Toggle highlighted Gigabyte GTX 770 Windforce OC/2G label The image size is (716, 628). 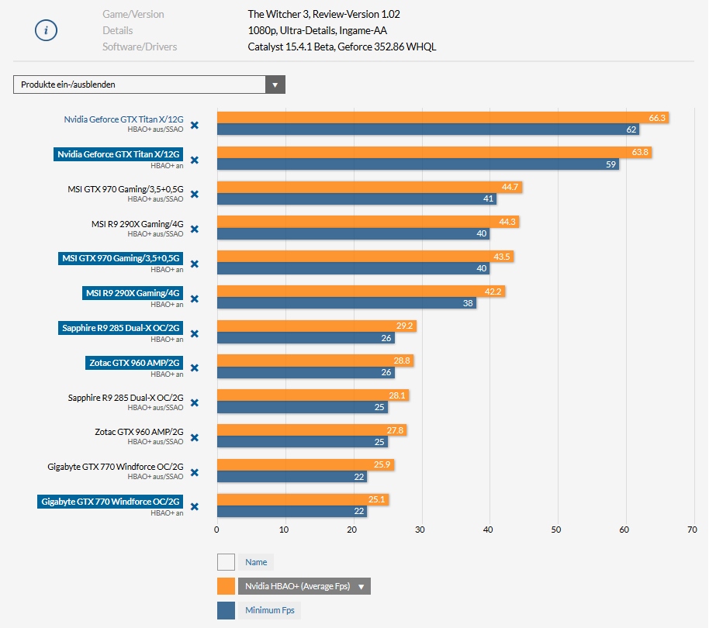pyautogui.click(x=110, y=502)
